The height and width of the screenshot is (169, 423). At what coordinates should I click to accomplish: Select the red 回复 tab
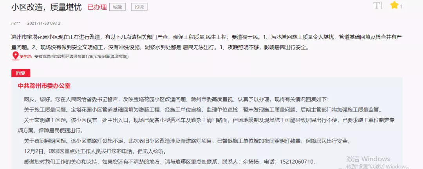click(21, 73)
